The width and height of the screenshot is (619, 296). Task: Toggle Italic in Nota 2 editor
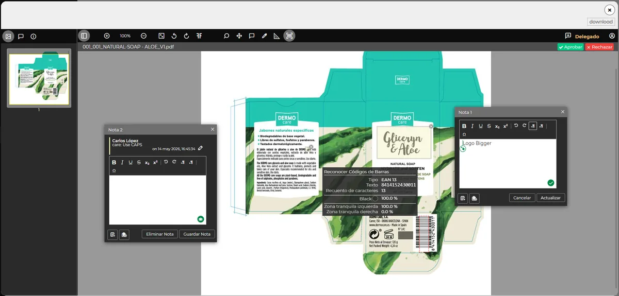point(122,162)
